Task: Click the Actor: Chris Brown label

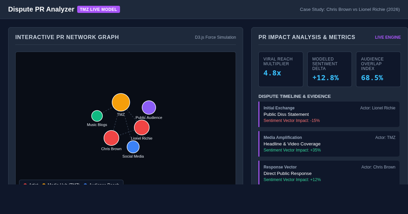Action: (x=378, y=167)
